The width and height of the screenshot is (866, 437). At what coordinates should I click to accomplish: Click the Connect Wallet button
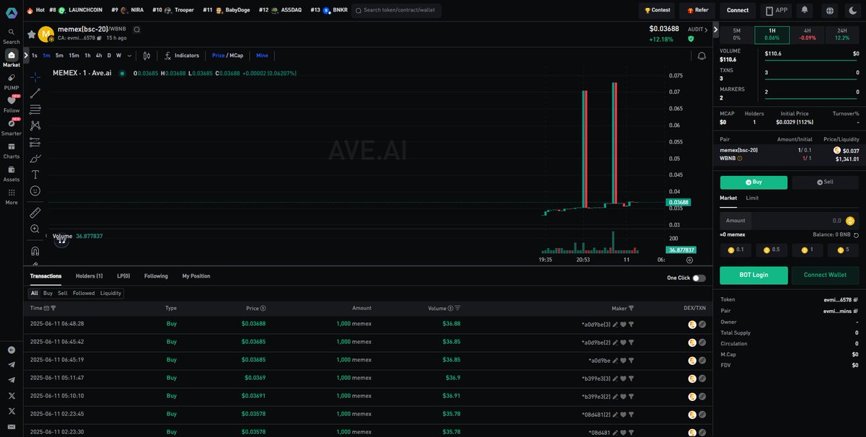click(825, 275)
